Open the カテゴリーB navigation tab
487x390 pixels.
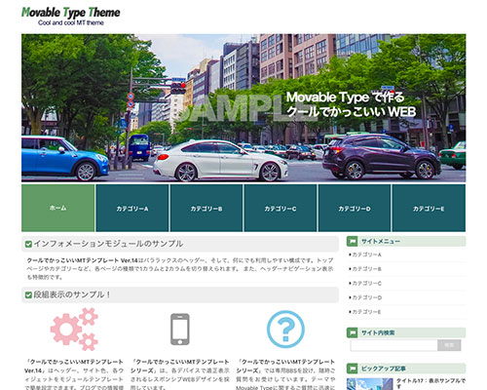click(206, 208)
